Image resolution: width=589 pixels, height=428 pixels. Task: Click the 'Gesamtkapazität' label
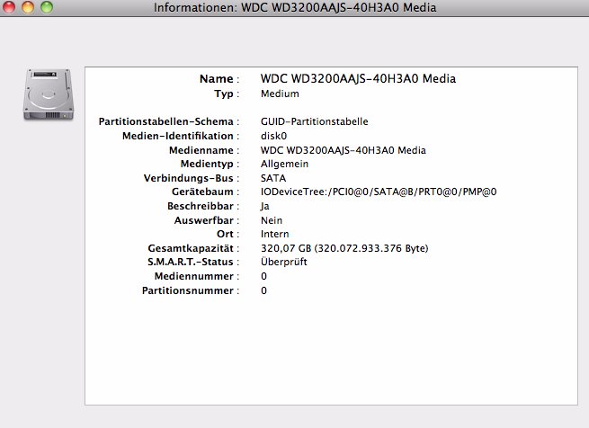point(191,248)
